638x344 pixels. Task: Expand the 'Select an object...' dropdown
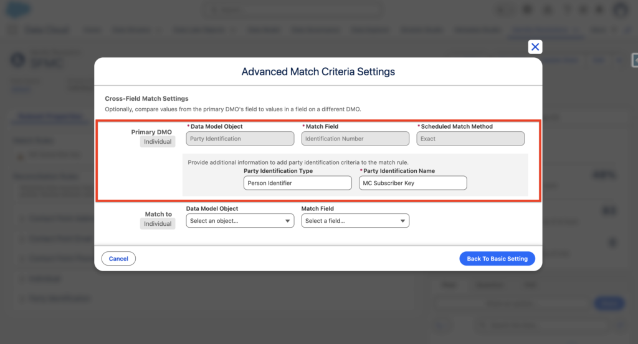(x=240, y=221)
